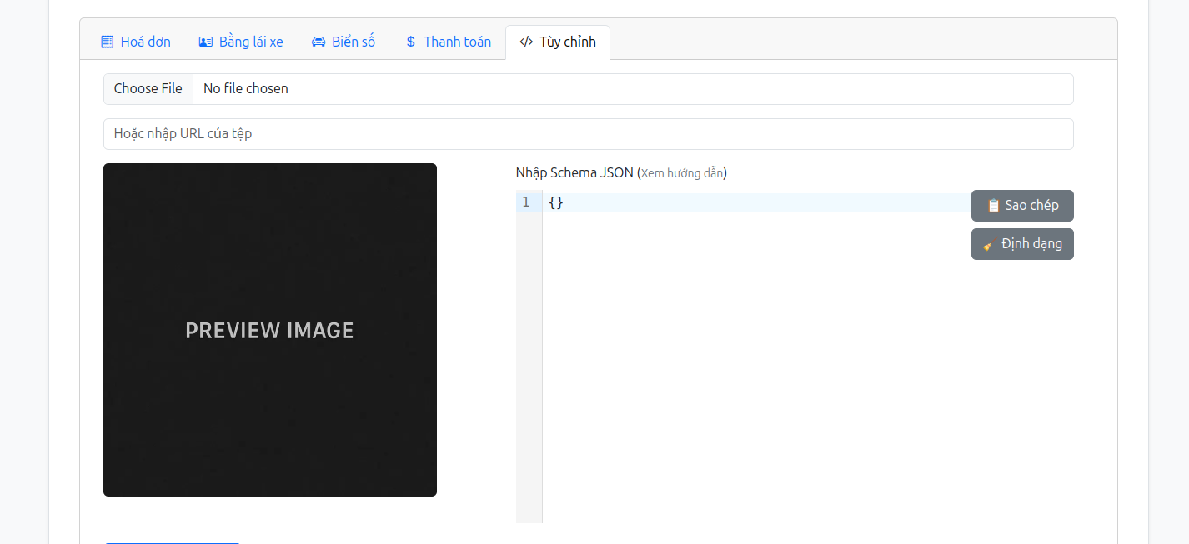Viewport: 1189px width, 544px height.
Task: Switch to Bằng lái xe tab
Action: tap(241, 42)
